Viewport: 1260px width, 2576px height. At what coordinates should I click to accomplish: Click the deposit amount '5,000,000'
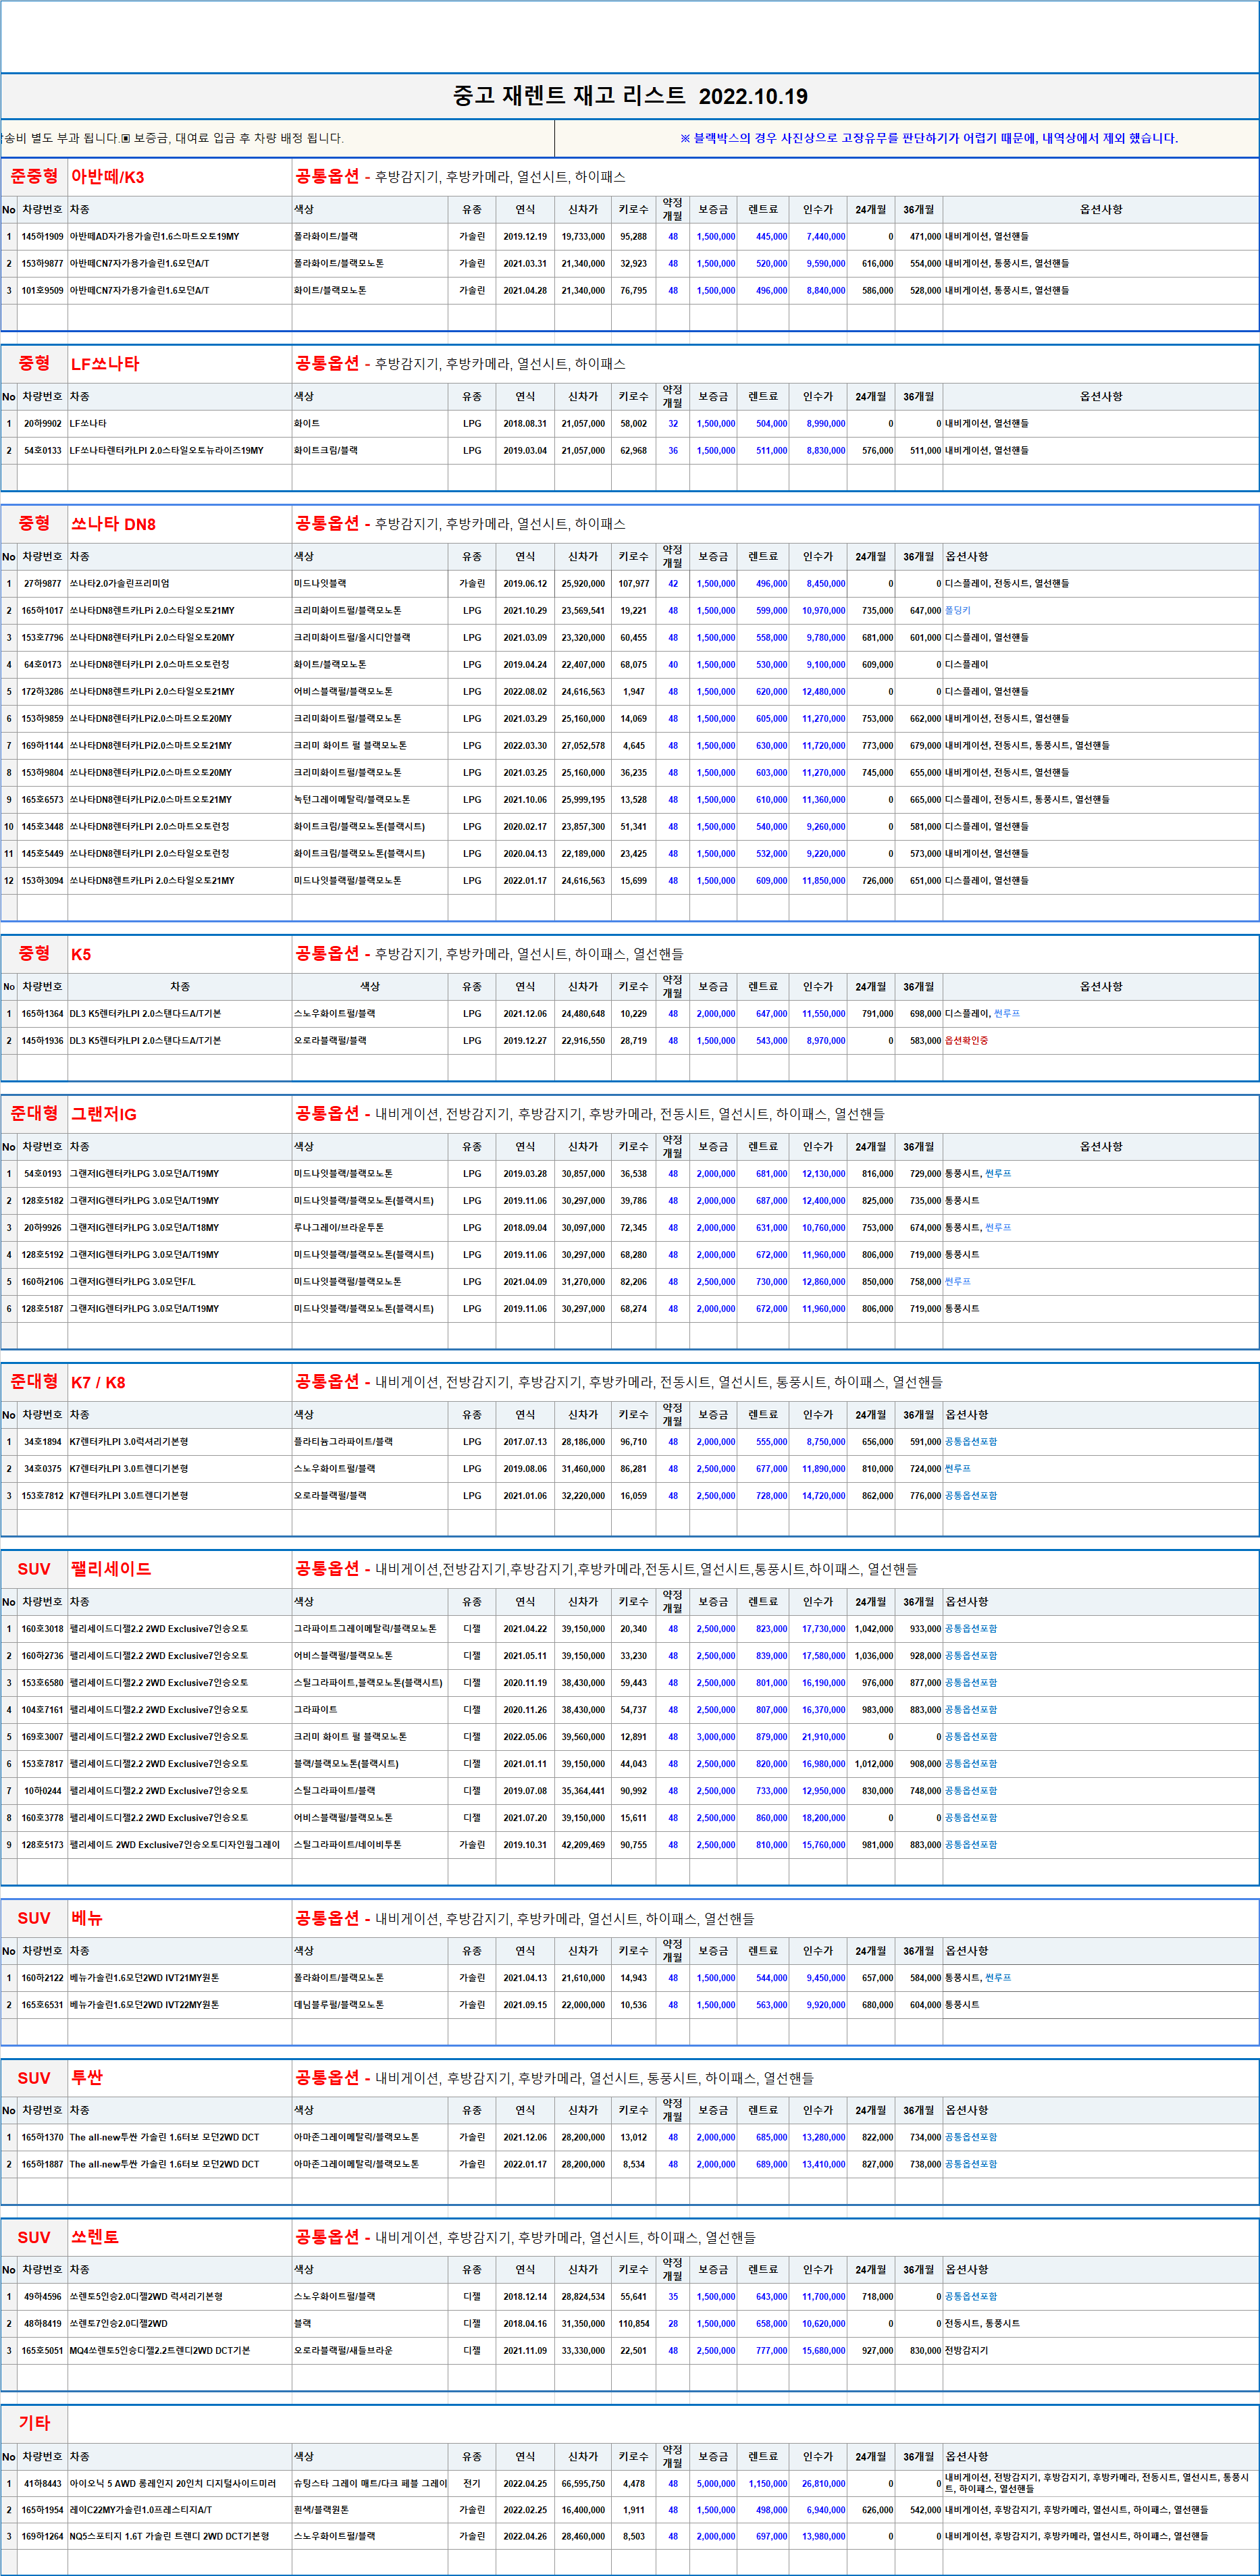click(x=716, y=2484)
